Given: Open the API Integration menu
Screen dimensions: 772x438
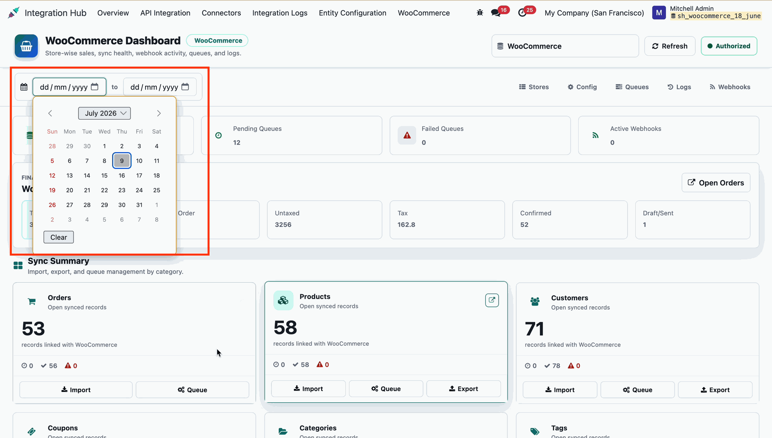Looking at the screenshot, I should pos(165,13).
